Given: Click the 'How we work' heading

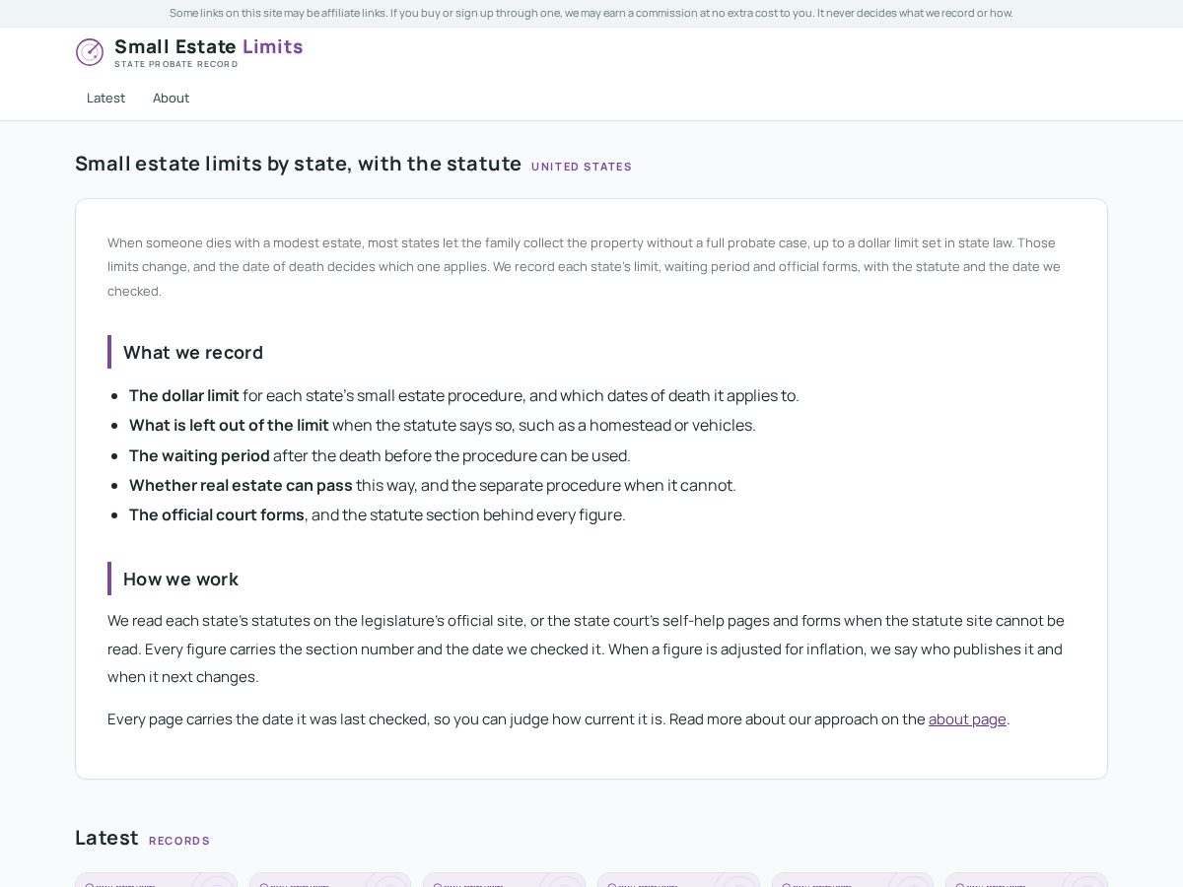Looking at the screenshot, I should click(180, 580).
